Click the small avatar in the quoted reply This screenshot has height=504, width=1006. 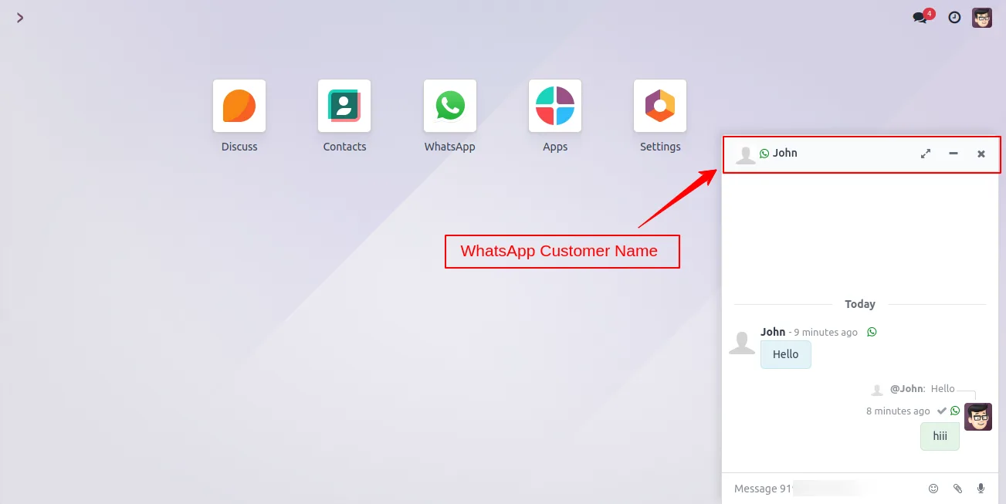tap(877, 390)
